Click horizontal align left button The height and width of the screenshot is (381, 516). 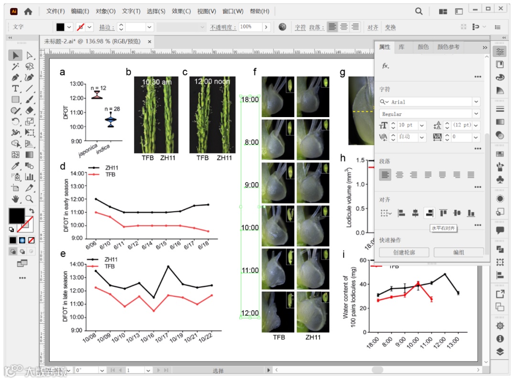click(x=401, y=213)
